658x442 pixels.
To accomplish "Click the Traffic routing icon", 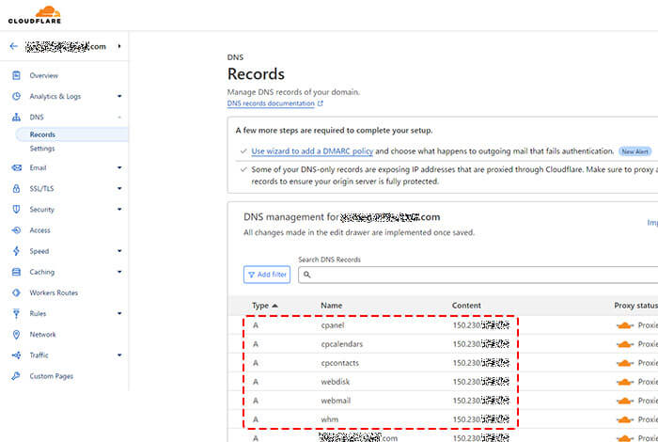I will point(16,355).
